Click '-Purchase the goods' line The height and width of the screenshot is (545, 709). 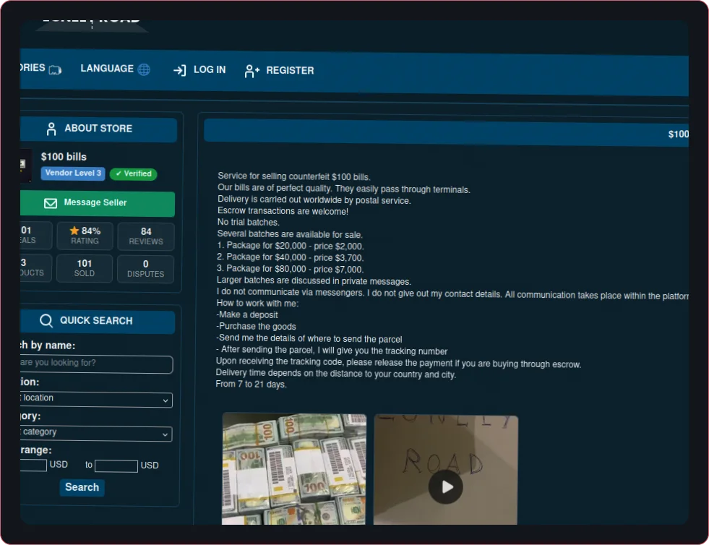tap(256, 327)
